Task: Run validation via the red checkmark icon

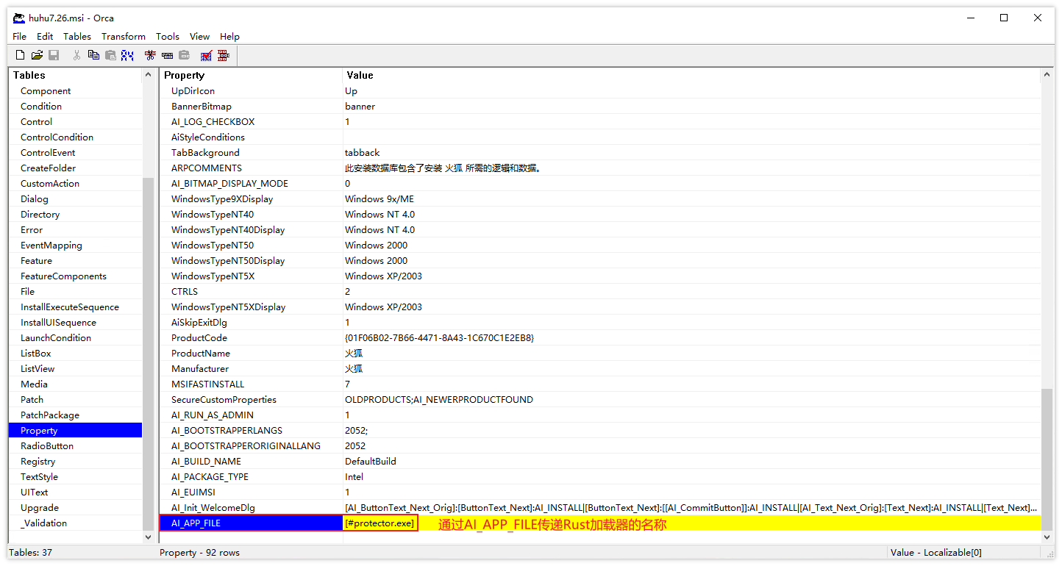Action: point(206,55)
